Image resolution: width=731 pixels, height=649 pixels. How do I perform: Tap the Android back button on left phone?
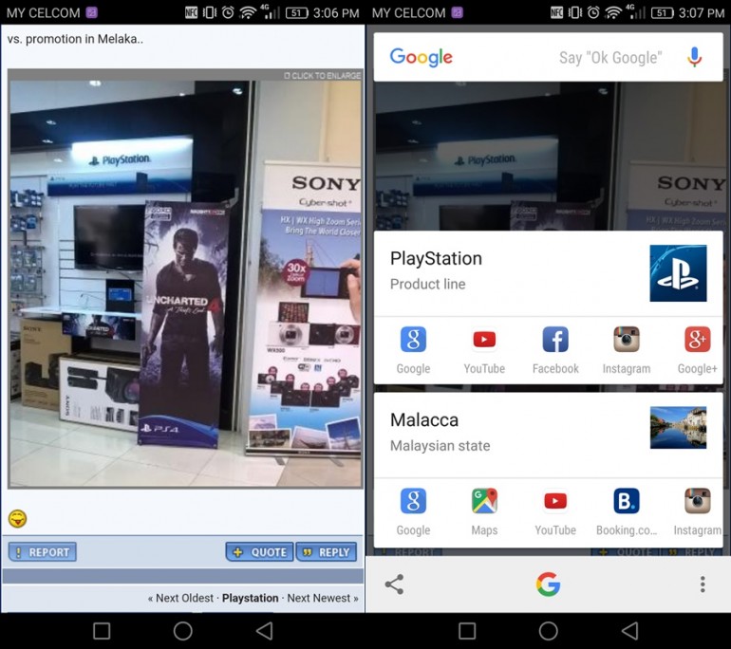(265, 631)
